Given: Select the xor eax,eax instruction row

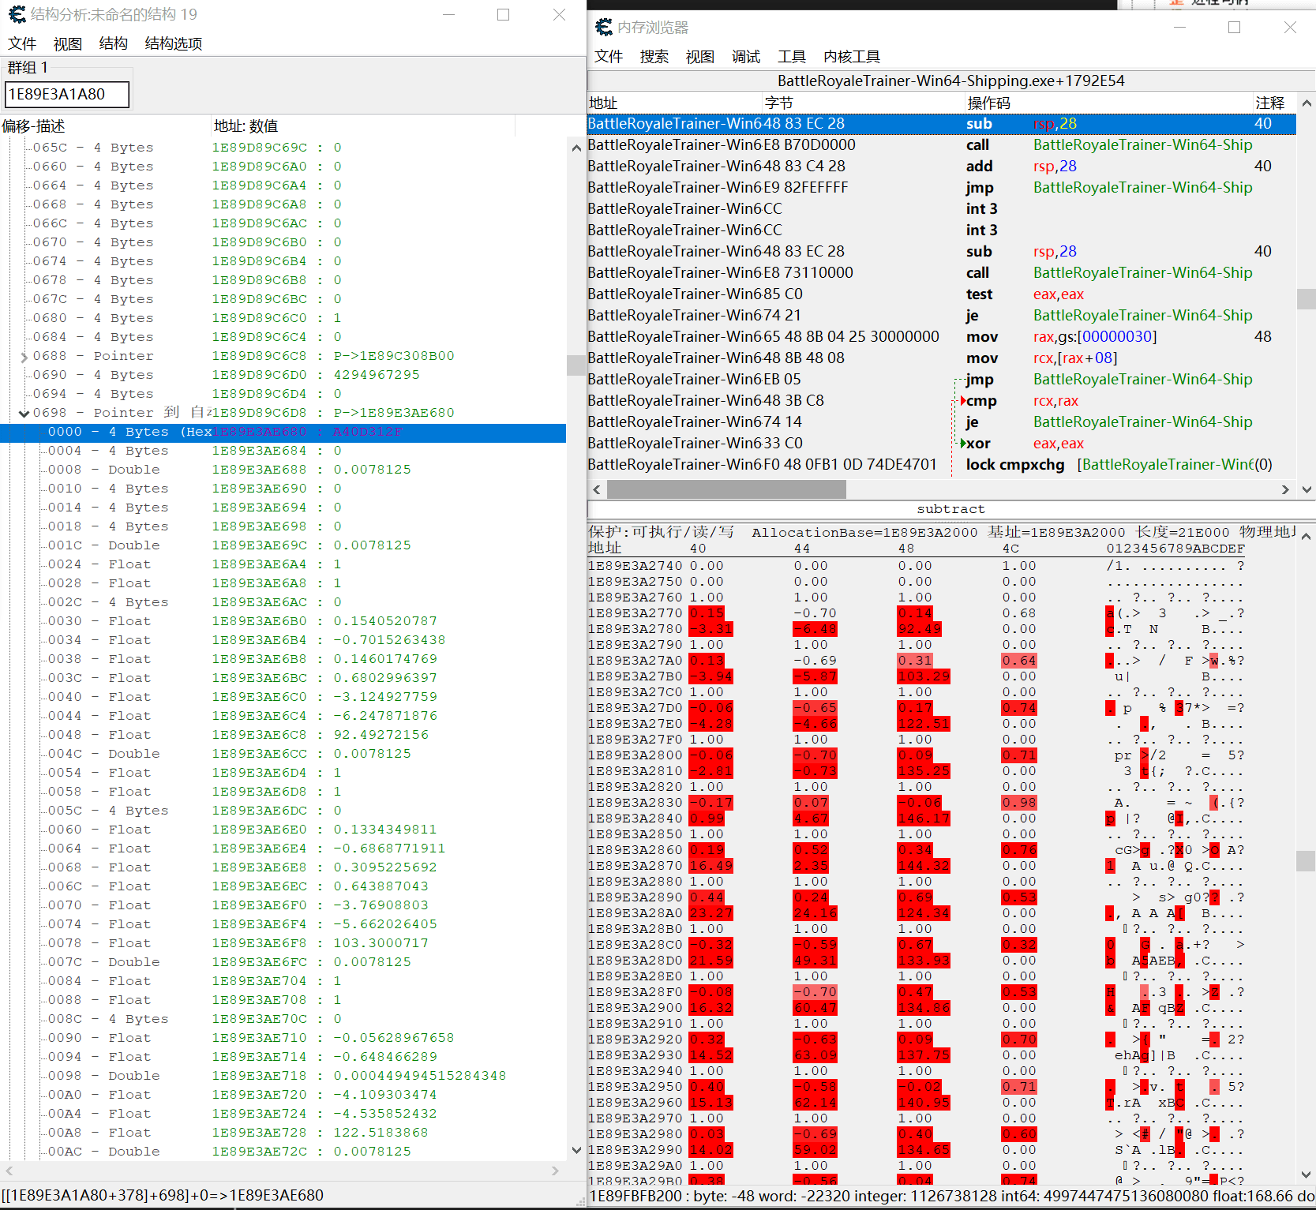Looking at the screenshot, I should (942, 444).
